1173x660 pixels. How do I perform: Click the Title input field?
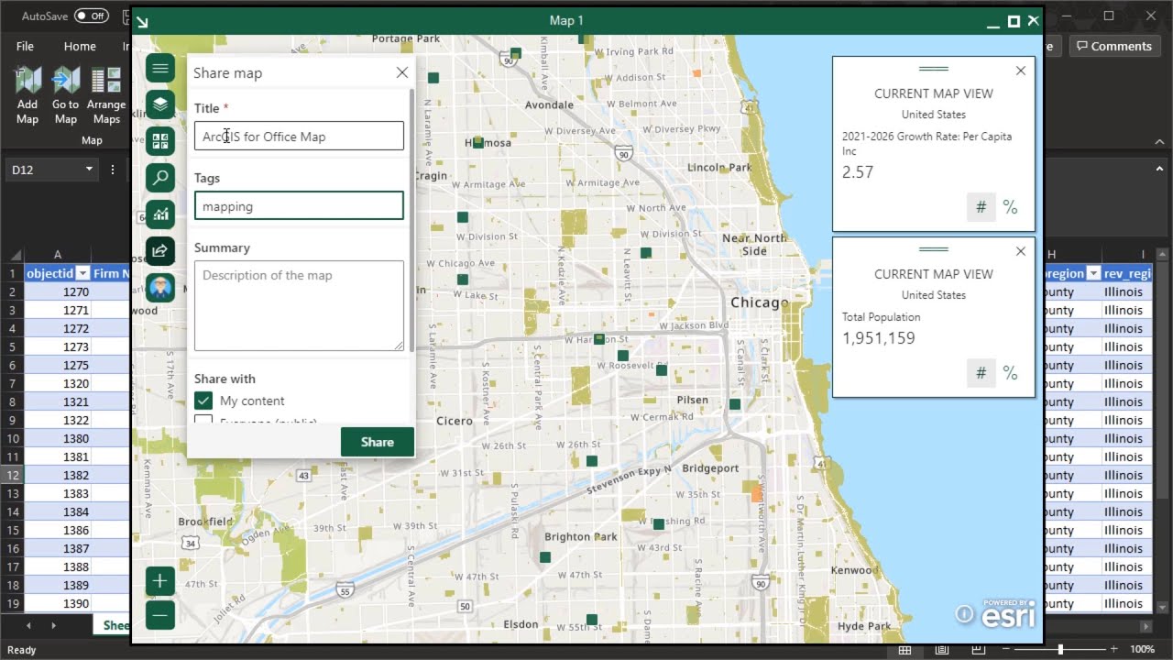point(299,137)
